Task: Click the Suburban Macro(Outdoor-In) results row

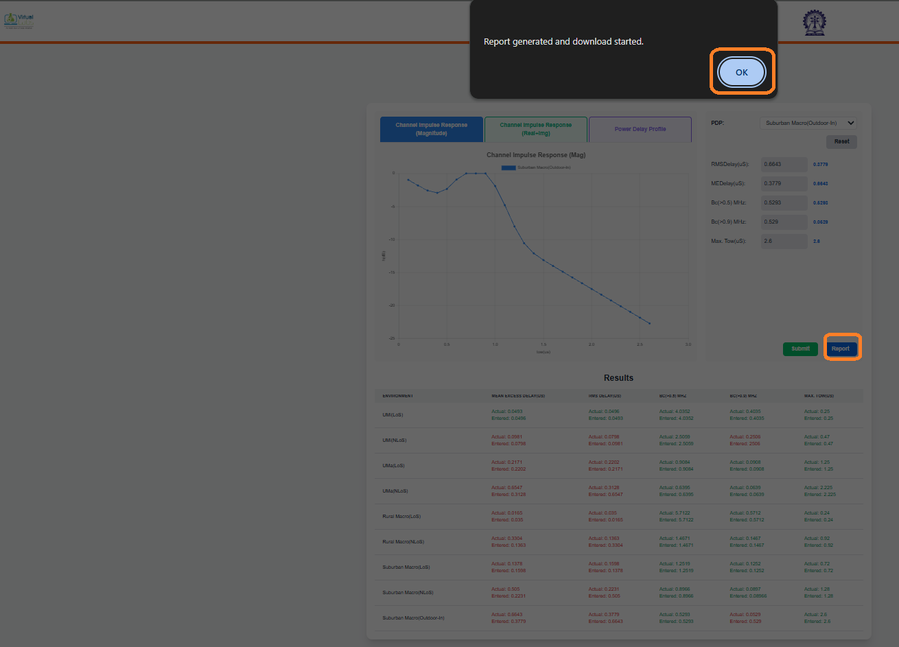Action: (413, 618)
